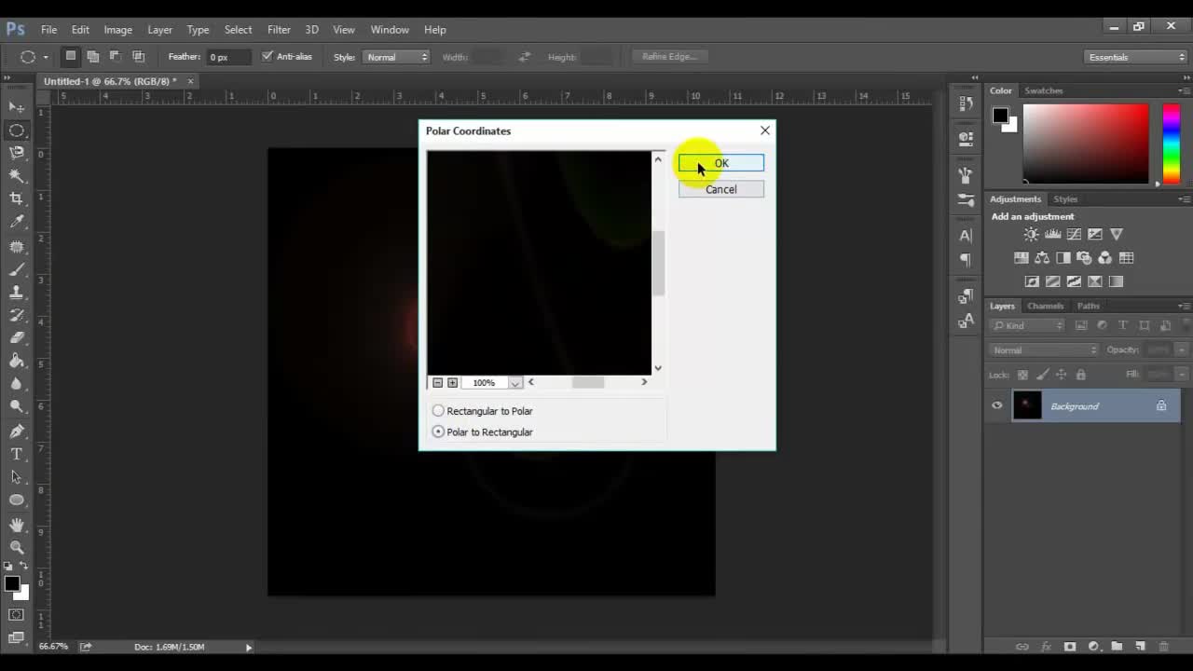This screenshot has height=671, width=1193.
Task: Toggle the Anti-alias checkbox
Action: (267, 57)
